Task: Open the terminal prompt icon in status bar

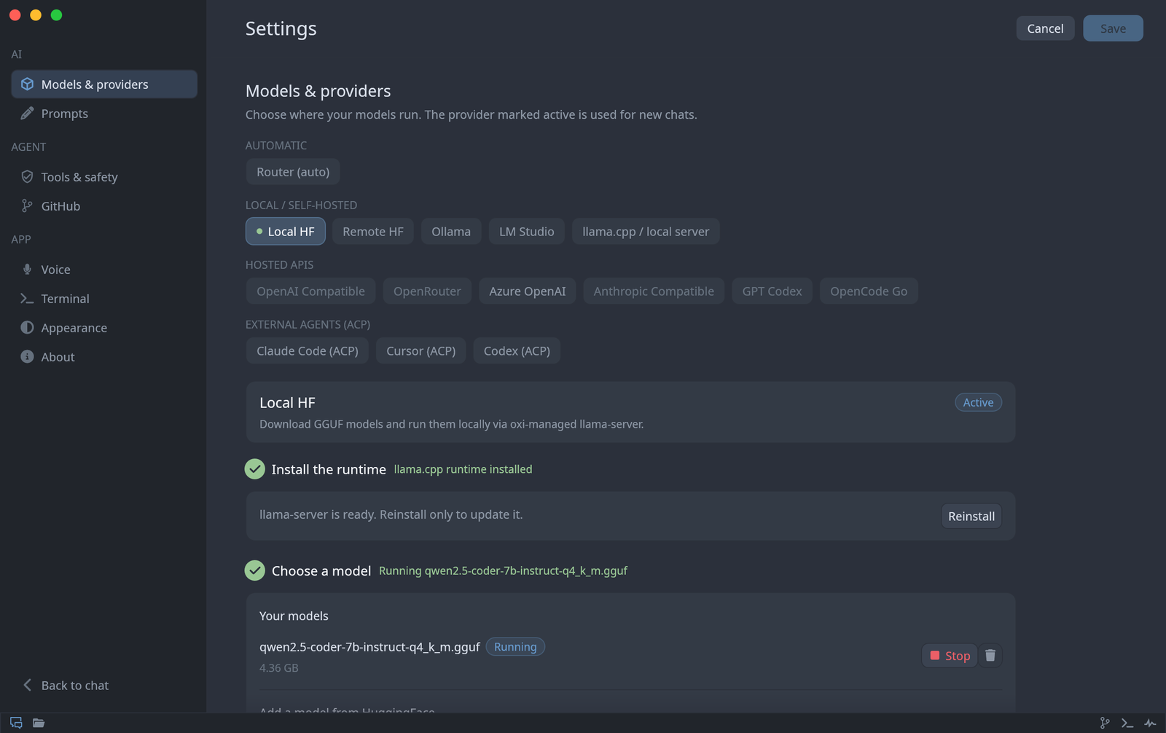Action: (1127, 723)
